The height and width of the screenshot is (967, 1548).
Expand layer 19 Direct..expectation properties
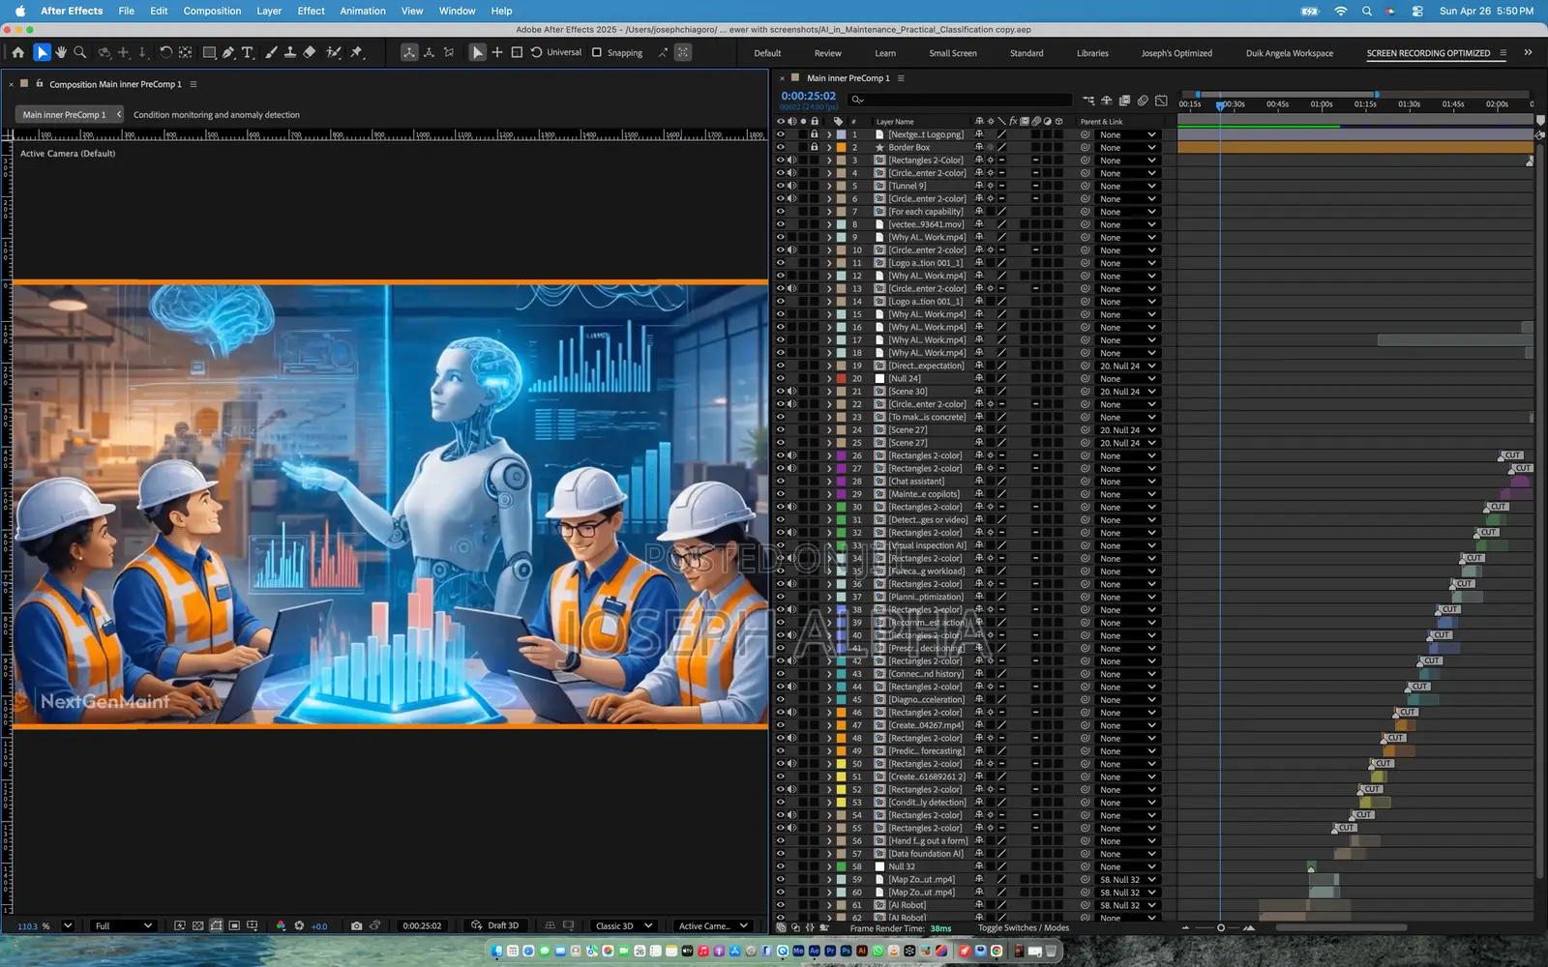click(x=829, y=366)
